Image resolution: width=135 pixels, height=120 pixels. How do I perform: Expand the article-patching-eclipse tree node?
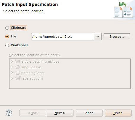12,61
